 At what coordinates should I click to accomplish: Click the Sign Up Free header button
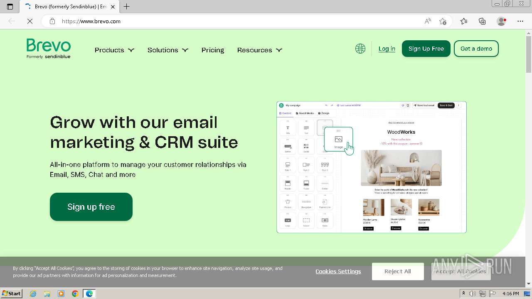426,49
